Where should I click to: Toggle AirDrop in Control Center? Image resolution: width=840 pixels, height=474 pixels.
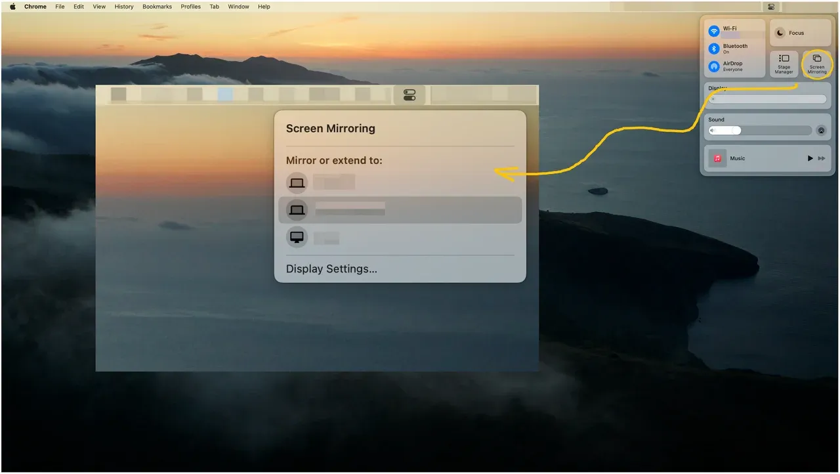click(x=714, y=66)
